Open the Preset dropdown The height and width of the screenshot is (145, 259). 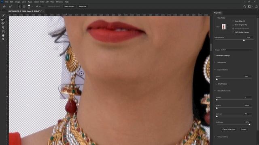pyautogui.click(x=236, y=50)
